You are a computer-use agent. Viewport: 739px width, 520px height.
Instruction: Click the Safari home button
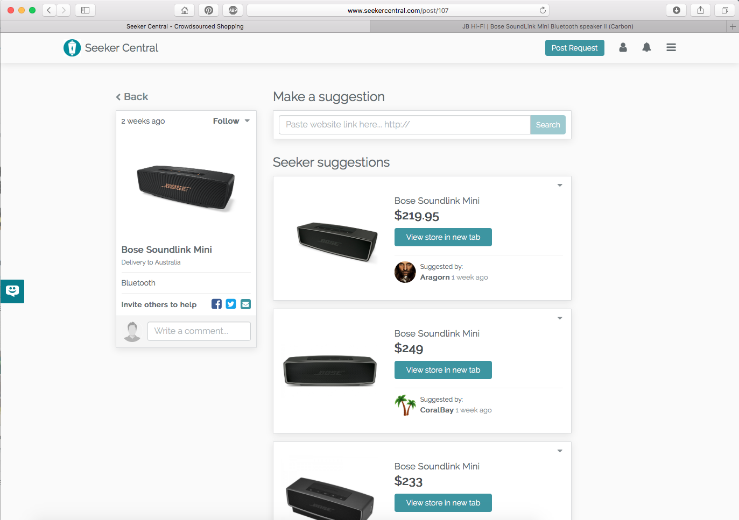click(185, 10)
